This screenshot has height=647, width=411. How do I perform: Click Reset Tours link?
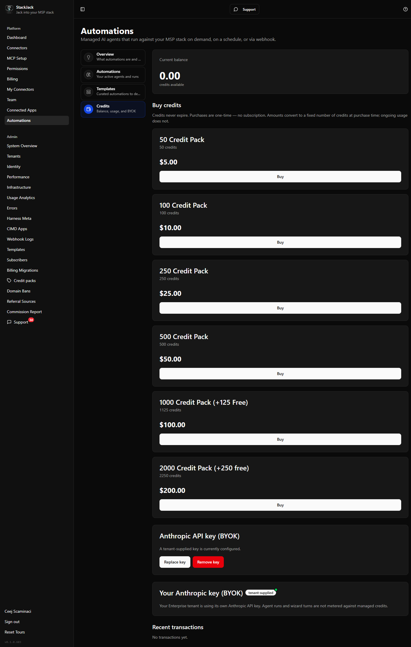(x=15, y=632)
